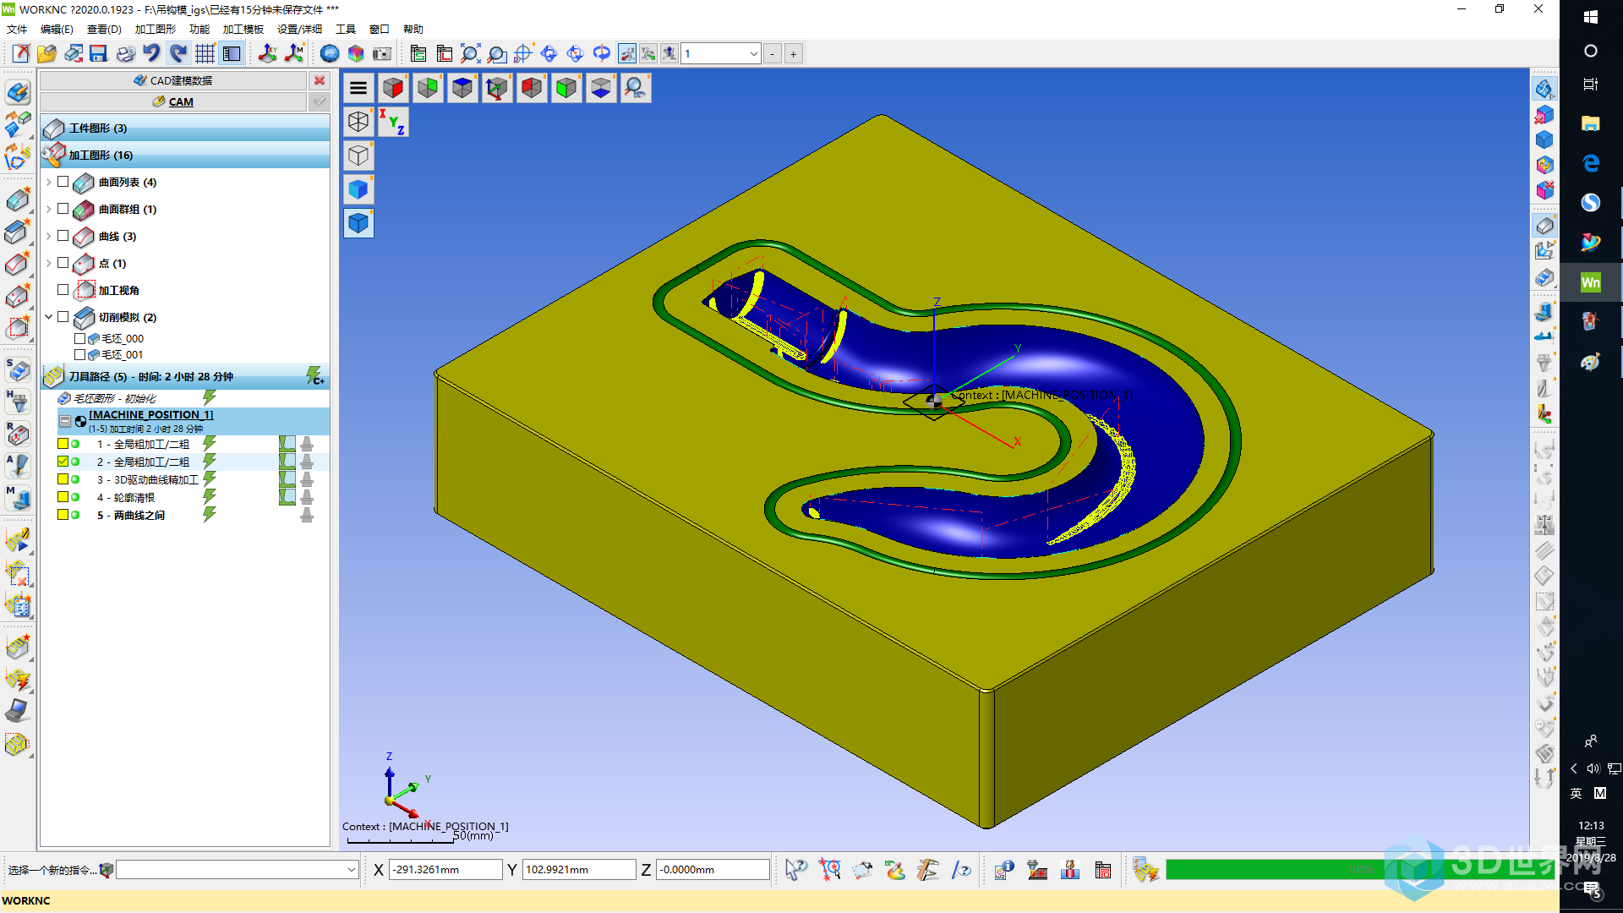This screenshot has height=913, width=1623.
Task: Click the green 100% progress bar
Action: click(1360, 869)
